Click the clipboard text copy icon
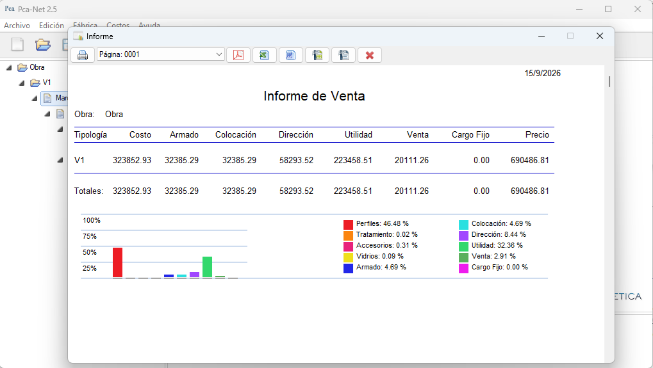This screenshot has width=653, height=368. click(343, 55)
